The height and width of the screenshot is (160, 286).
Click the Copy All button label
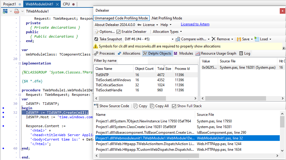click(x=162, y=106)
